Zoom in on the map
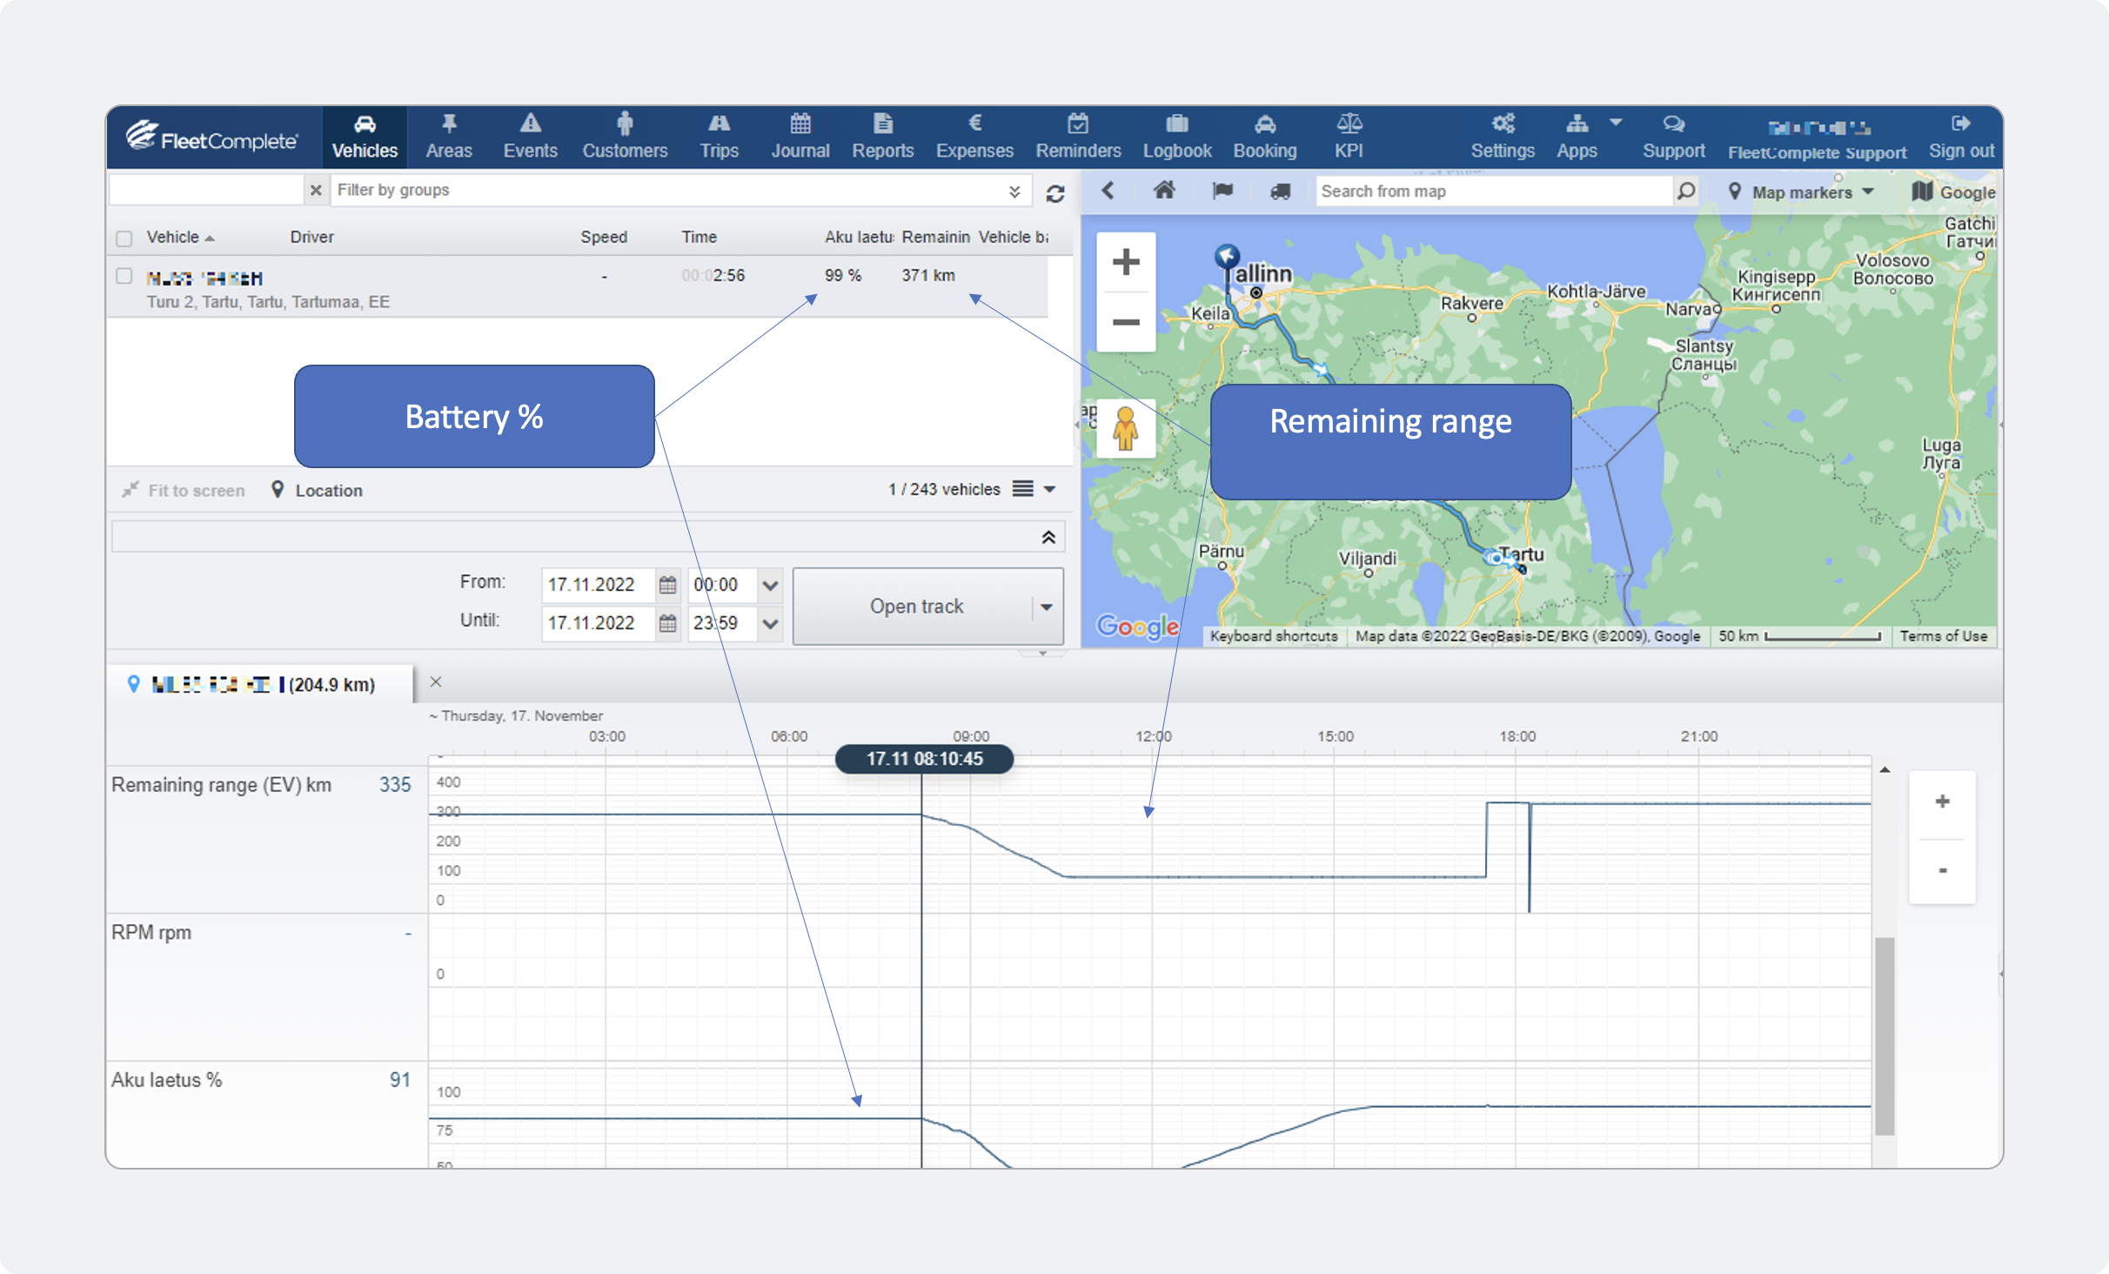 (x=1126, y=262)
